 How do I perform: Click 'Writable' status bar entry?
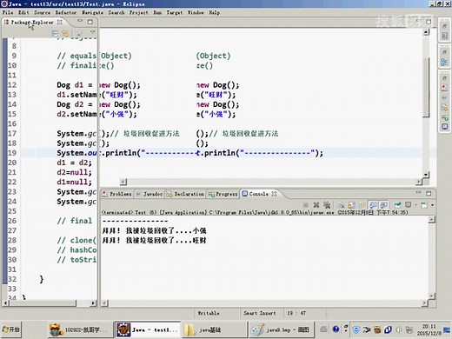(209, 313)
